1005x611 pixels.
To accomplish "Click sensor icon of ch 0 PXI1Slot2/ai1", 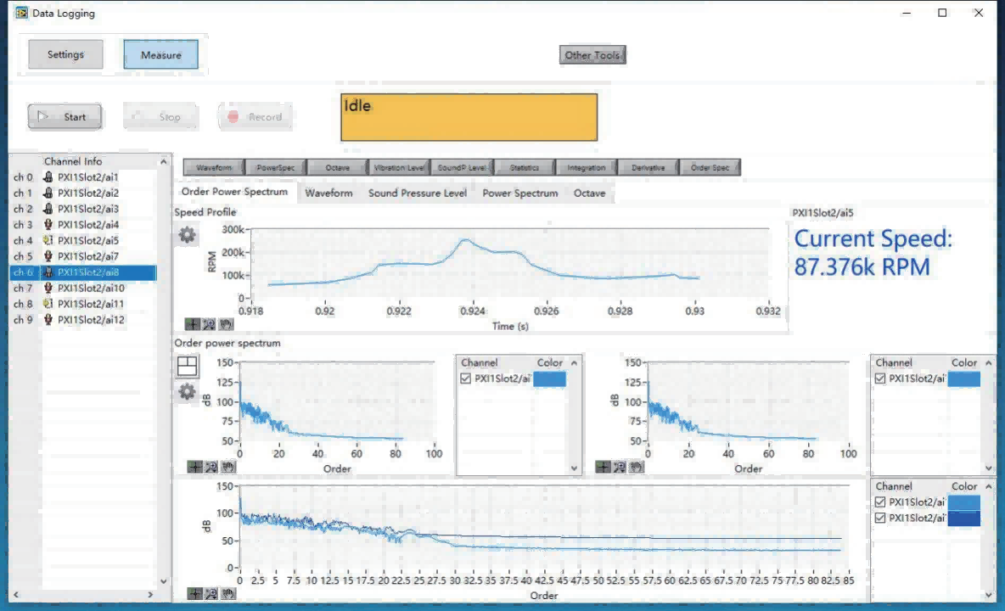I will [48, 177].
